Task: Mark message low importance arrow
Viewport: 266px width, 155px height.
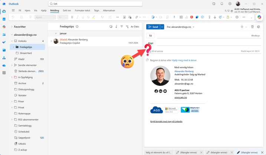Action: tap(215, 17)
